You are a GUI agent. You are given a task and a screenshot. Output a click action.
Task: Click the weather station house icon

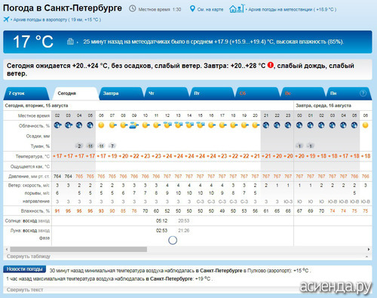pyautogui.click(x=236, y=9)
